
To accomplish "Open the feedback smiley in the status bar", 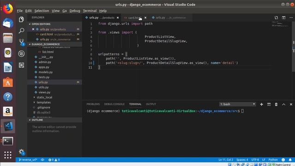I will click(283, 160).
